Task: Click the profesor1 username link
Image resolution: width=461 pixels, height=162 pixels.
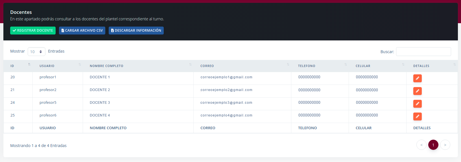Action: point(48,77)
